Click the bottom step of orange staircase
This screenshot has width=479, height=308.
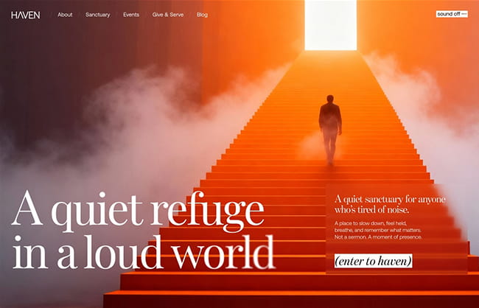tap(291, 299)
